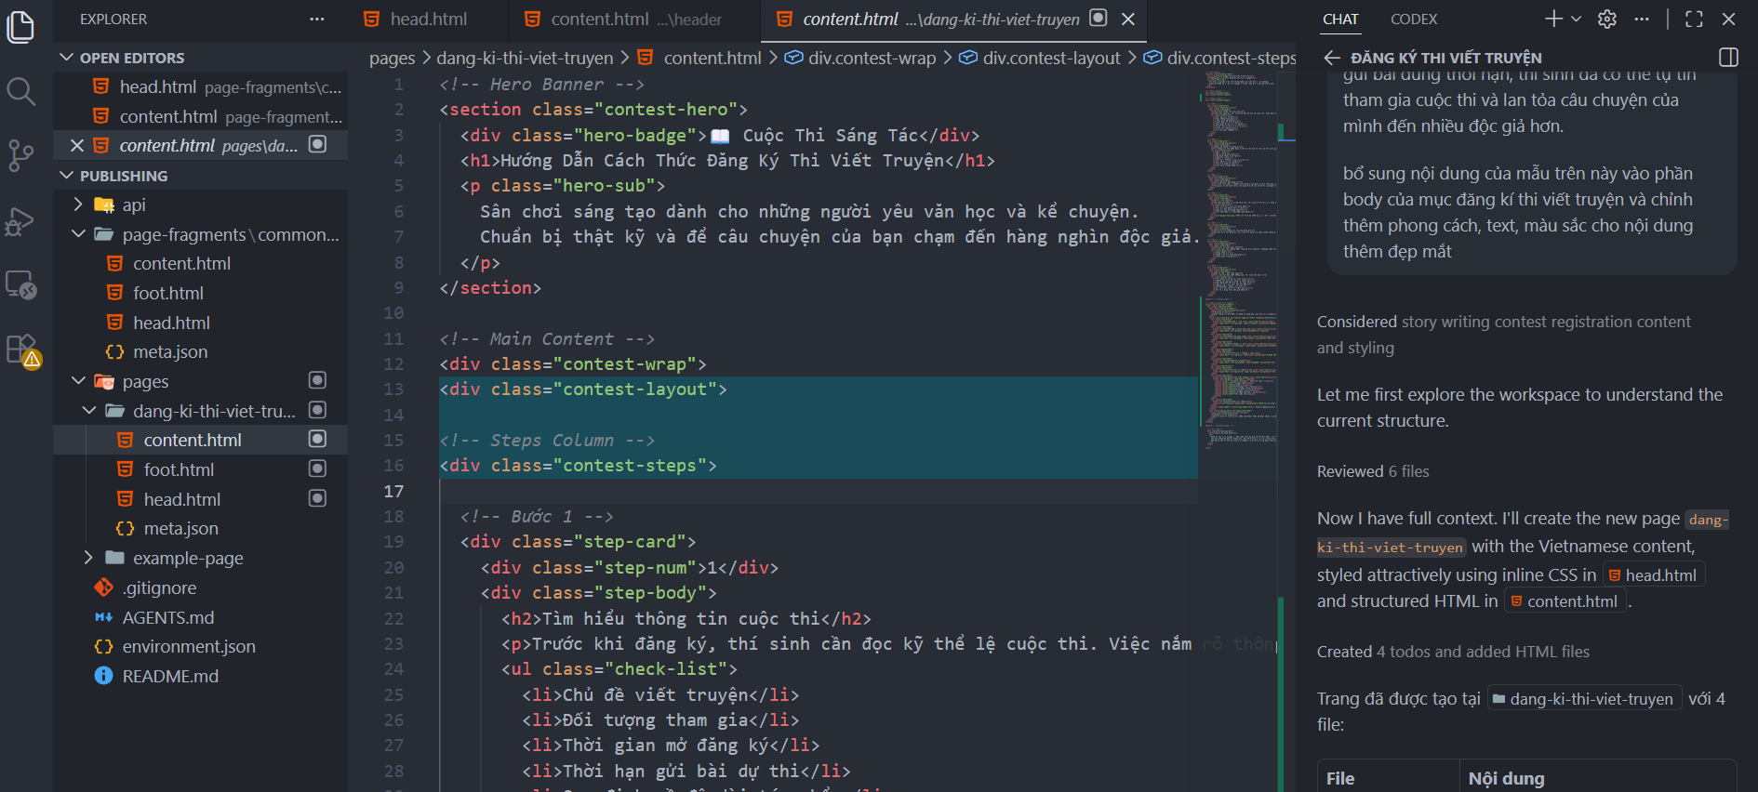Click breadcrumb dang-ki-thi-viet-truyen segment
Screen dimensions: 1758x792
[x=525, y=58]
